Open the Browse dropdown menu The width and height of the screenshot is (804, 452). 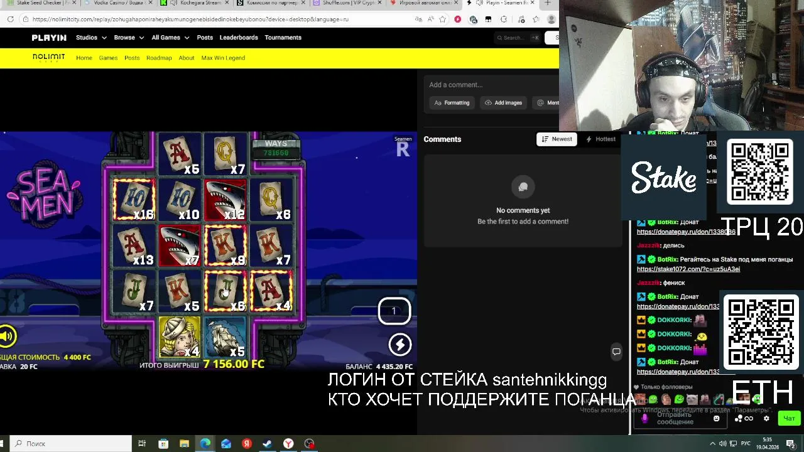(129, 38)
